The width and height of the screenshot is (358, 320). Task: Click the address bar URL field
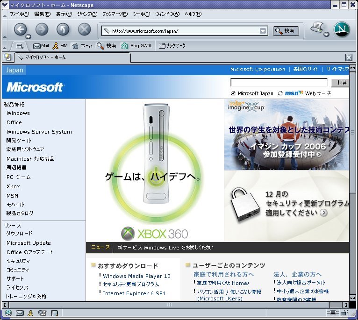click(185, 31)
